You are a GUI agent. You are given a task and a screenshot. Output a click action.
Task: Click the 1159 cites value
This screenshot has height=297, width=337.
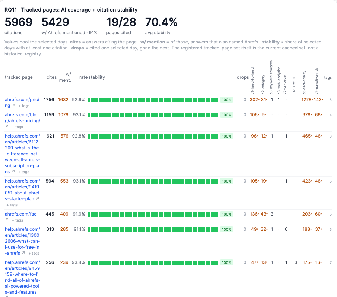(49, 115)
